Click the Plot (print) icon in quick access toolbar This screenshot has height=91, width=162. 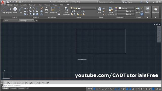coord(20,2)
